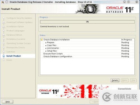The width and height of the screenshot is (140, 105).
Task: Click the X window menu icon
Action: pos(3,2)
